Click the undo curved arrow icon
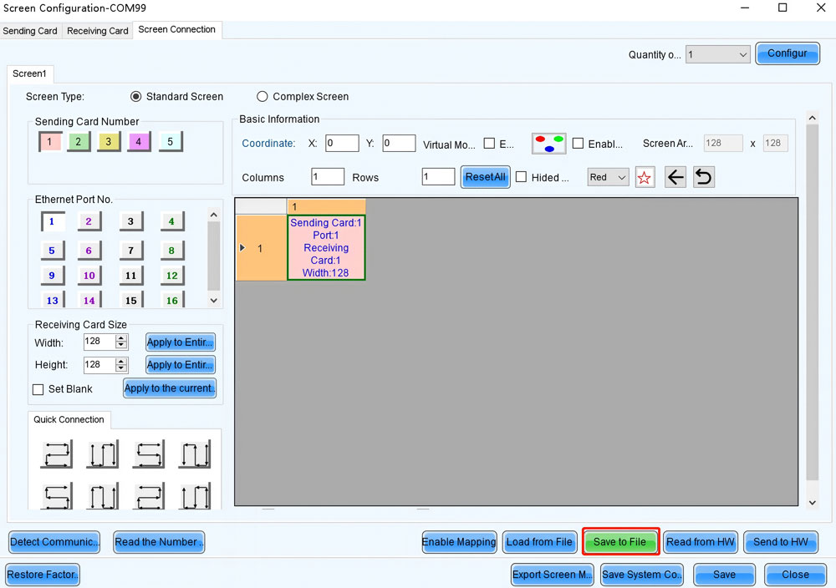This screenshot has width=836, height=588. pyautogui.click(x=704, y=177)
